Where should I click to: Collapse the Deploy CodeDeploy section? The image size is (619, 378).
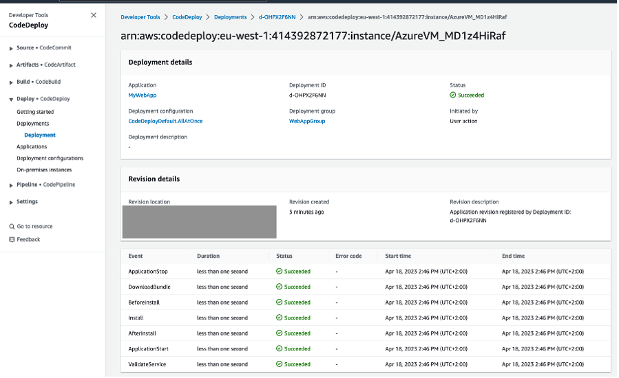pyautogui.click(x=11, y=100)
